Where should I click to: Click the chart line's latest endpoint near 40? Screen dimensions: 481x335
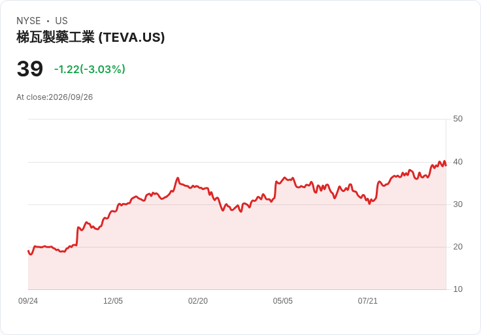pyautogui.click(x=446, y=165)
